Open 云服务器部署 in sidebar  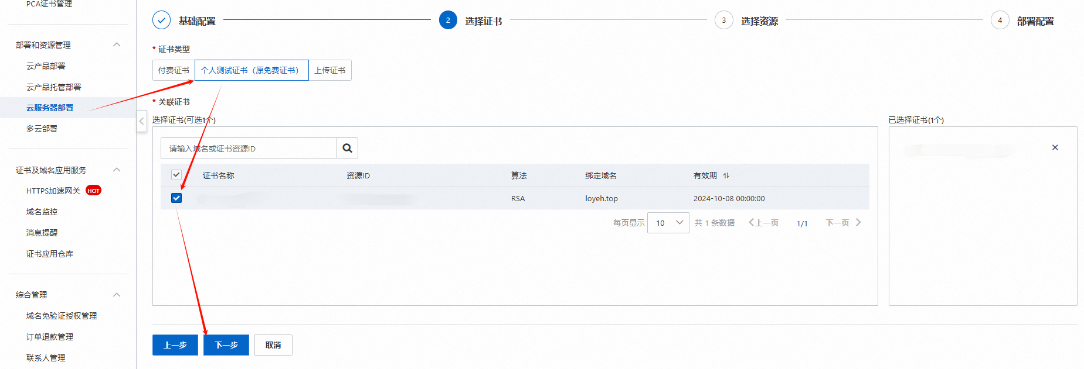[x=50, y=108]
